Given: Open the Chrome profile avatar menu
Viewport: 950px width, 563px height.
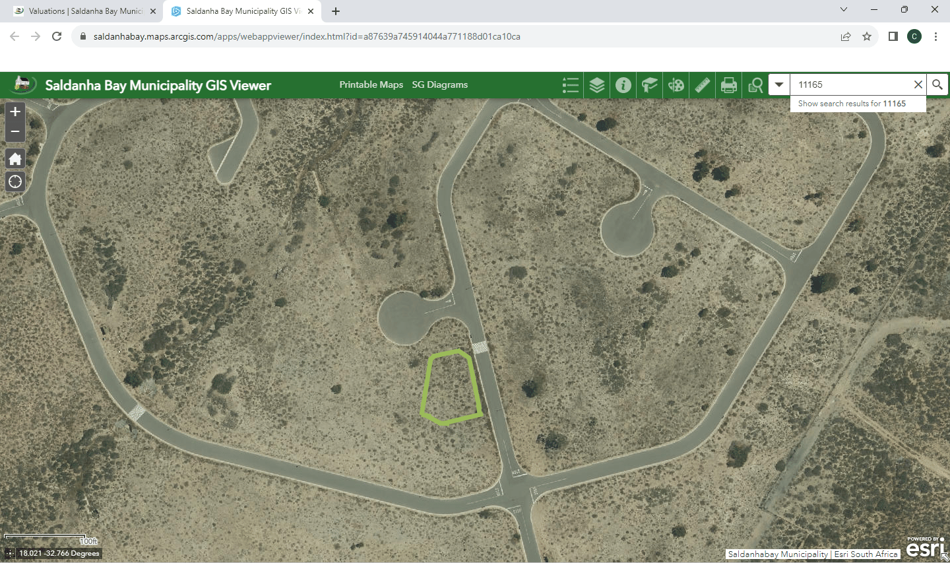Looking at the screenshot, I should click(914, 36).
